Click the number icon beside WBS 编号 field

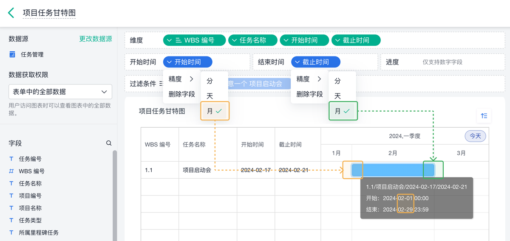(x=11, y=171)
